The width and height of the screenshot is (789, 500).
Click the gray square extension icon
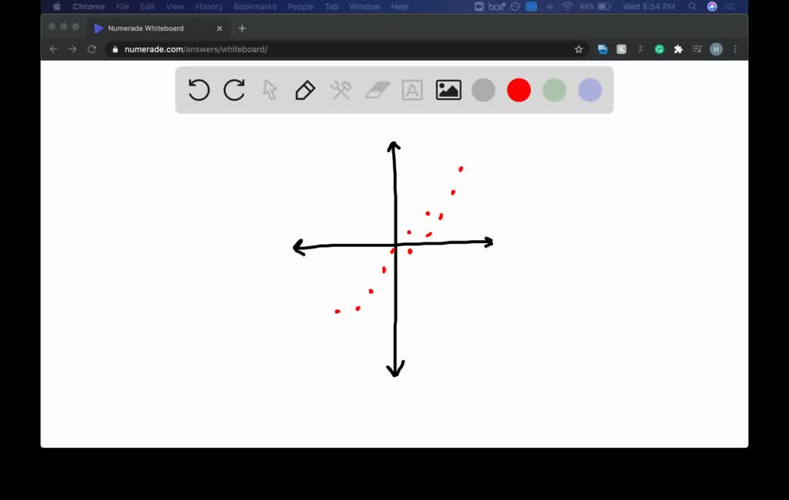[x=622, y=49]
